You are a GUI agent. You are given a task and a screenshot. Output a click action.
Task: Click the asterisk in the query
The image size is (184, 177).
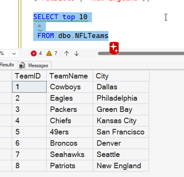40,26
